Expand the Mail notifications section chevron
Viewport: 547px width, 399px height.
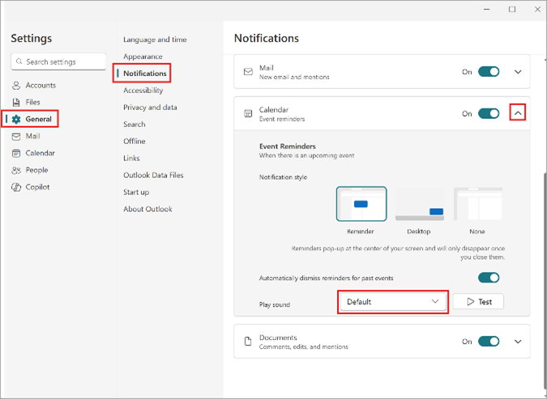pos(518,72)
